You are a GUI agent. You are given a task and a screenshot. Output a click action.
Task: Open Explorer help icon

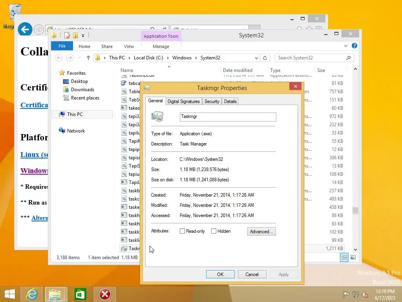[354, 46]
